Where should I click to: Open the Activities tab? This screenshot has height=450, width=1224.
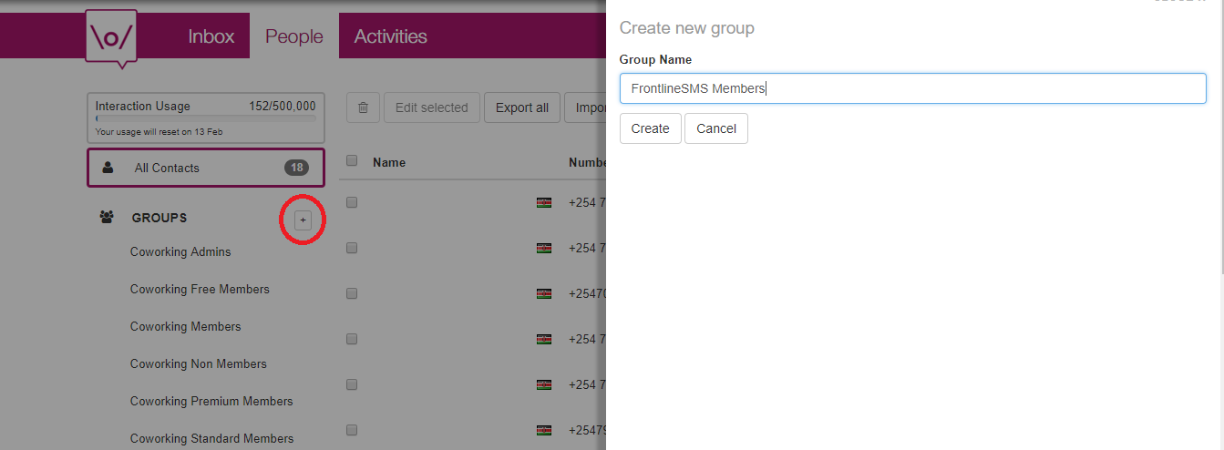coord(390,36)
